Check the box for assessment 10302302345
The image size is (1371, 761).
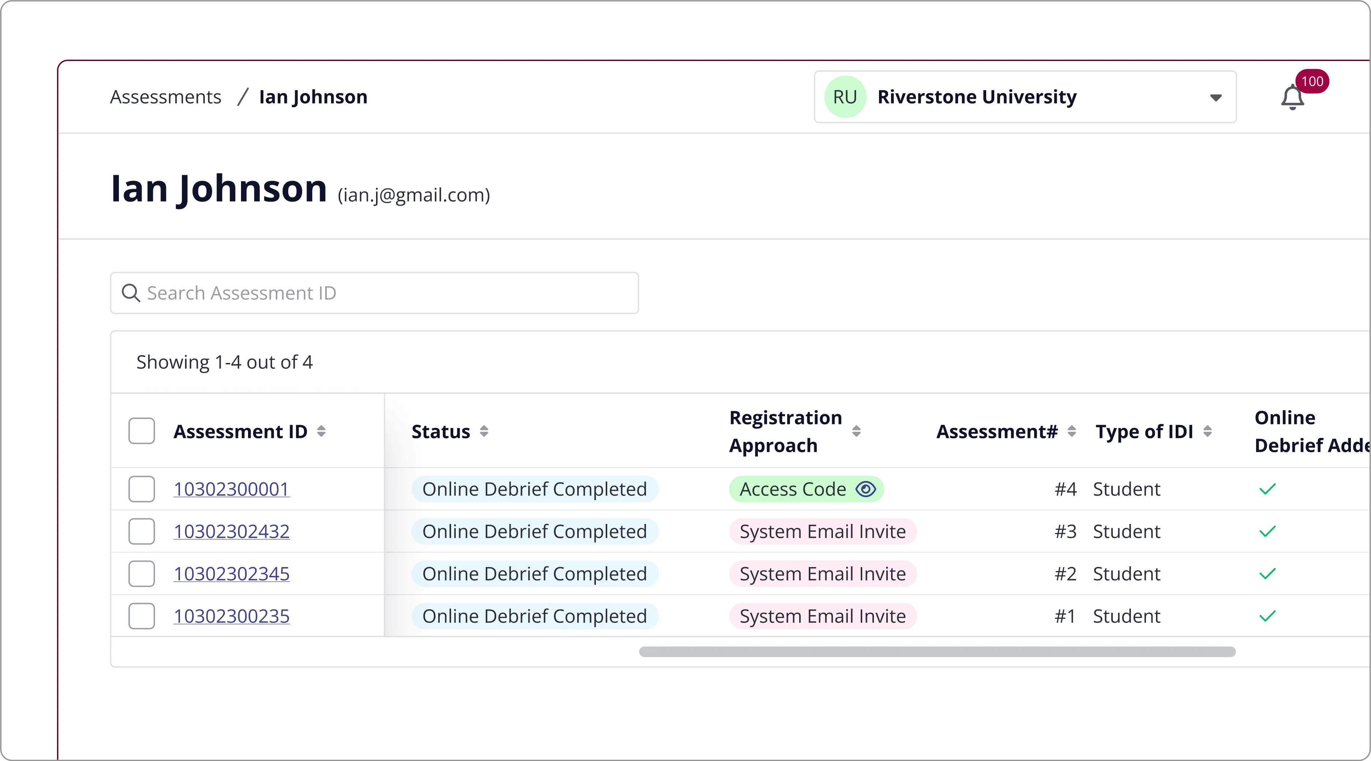point(142,574)
